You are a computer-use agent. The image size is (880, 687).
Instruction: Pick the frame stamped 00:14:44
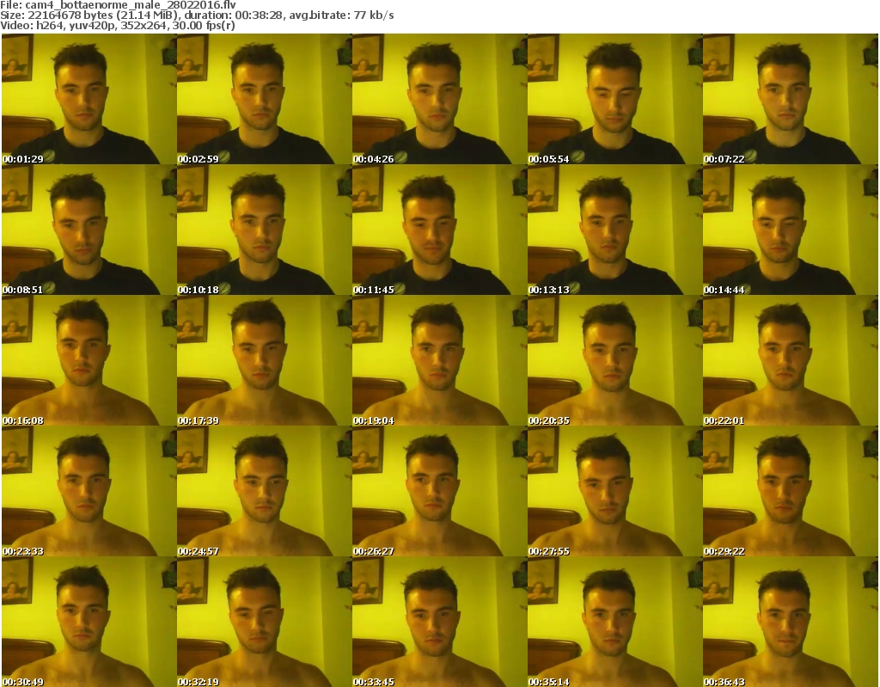click(x=791, y=230)
